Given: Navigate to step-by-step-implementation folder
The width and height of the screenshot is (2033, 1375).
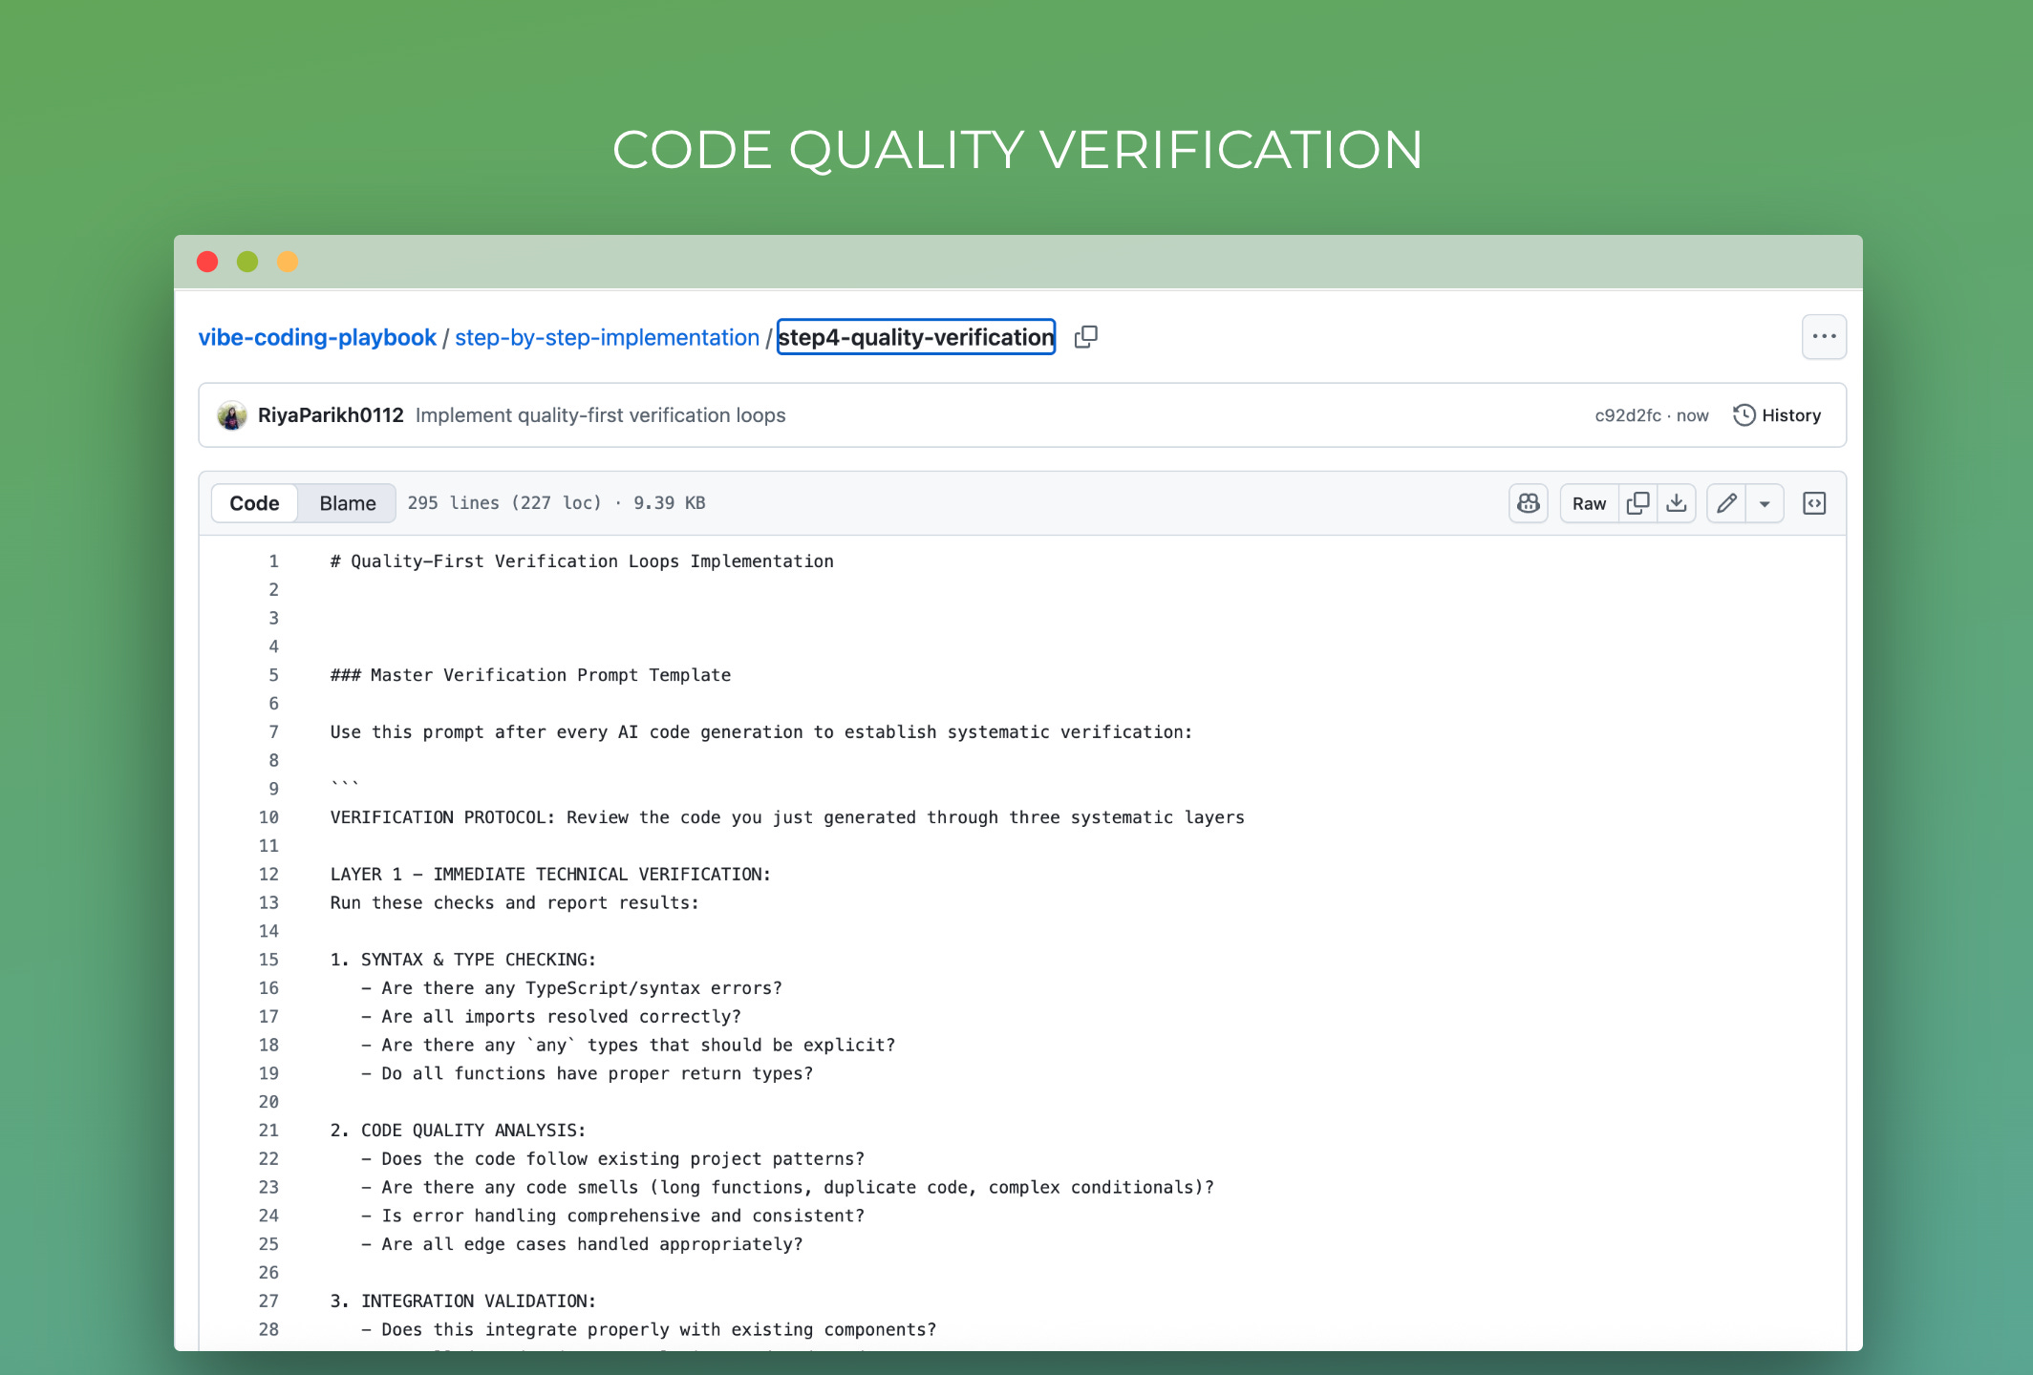Looking at the screenshot, I should (607, 337).
